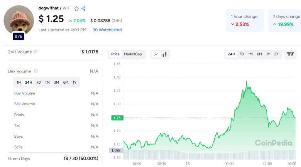
Task: Click the Sells row label
Action: click(x=18, y=147)
